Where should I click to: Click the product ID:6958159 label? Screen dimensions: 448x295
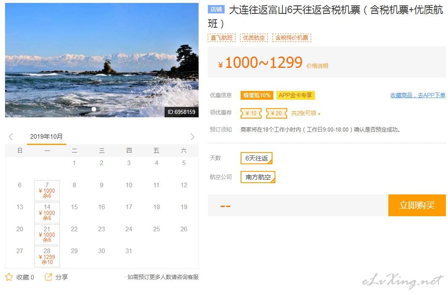click(x=181, y=112)
